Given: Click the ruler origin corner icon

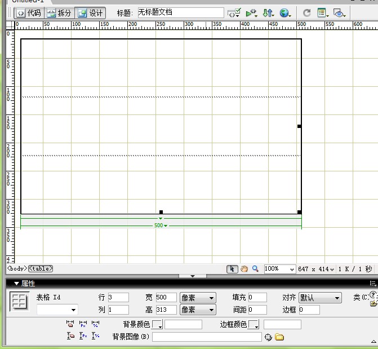Looking at the screenshot, I should 10,25.
